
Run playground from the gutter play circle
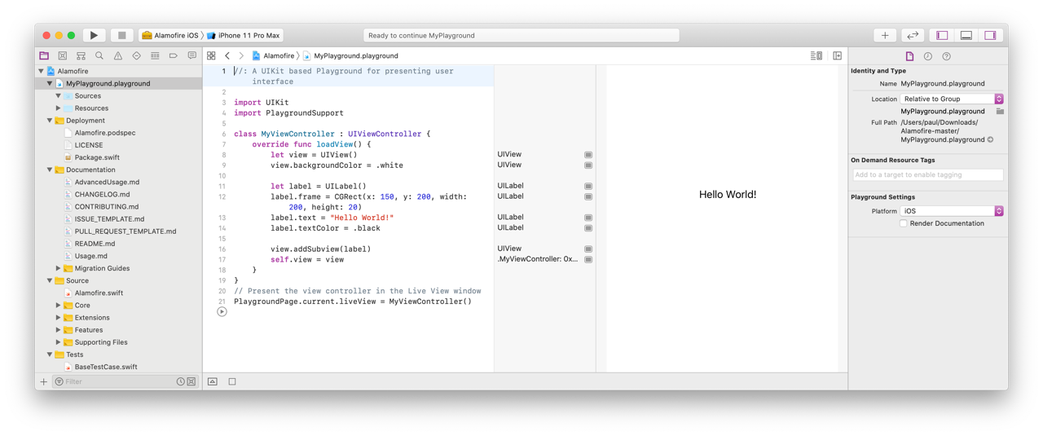[x=222, y=311]
